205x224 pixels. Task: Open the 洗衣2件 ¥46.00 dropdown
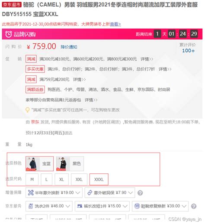(49, 206)
